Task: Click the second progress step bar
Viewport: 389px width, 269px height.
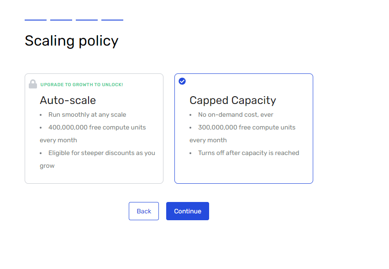Action: [61, 20]
